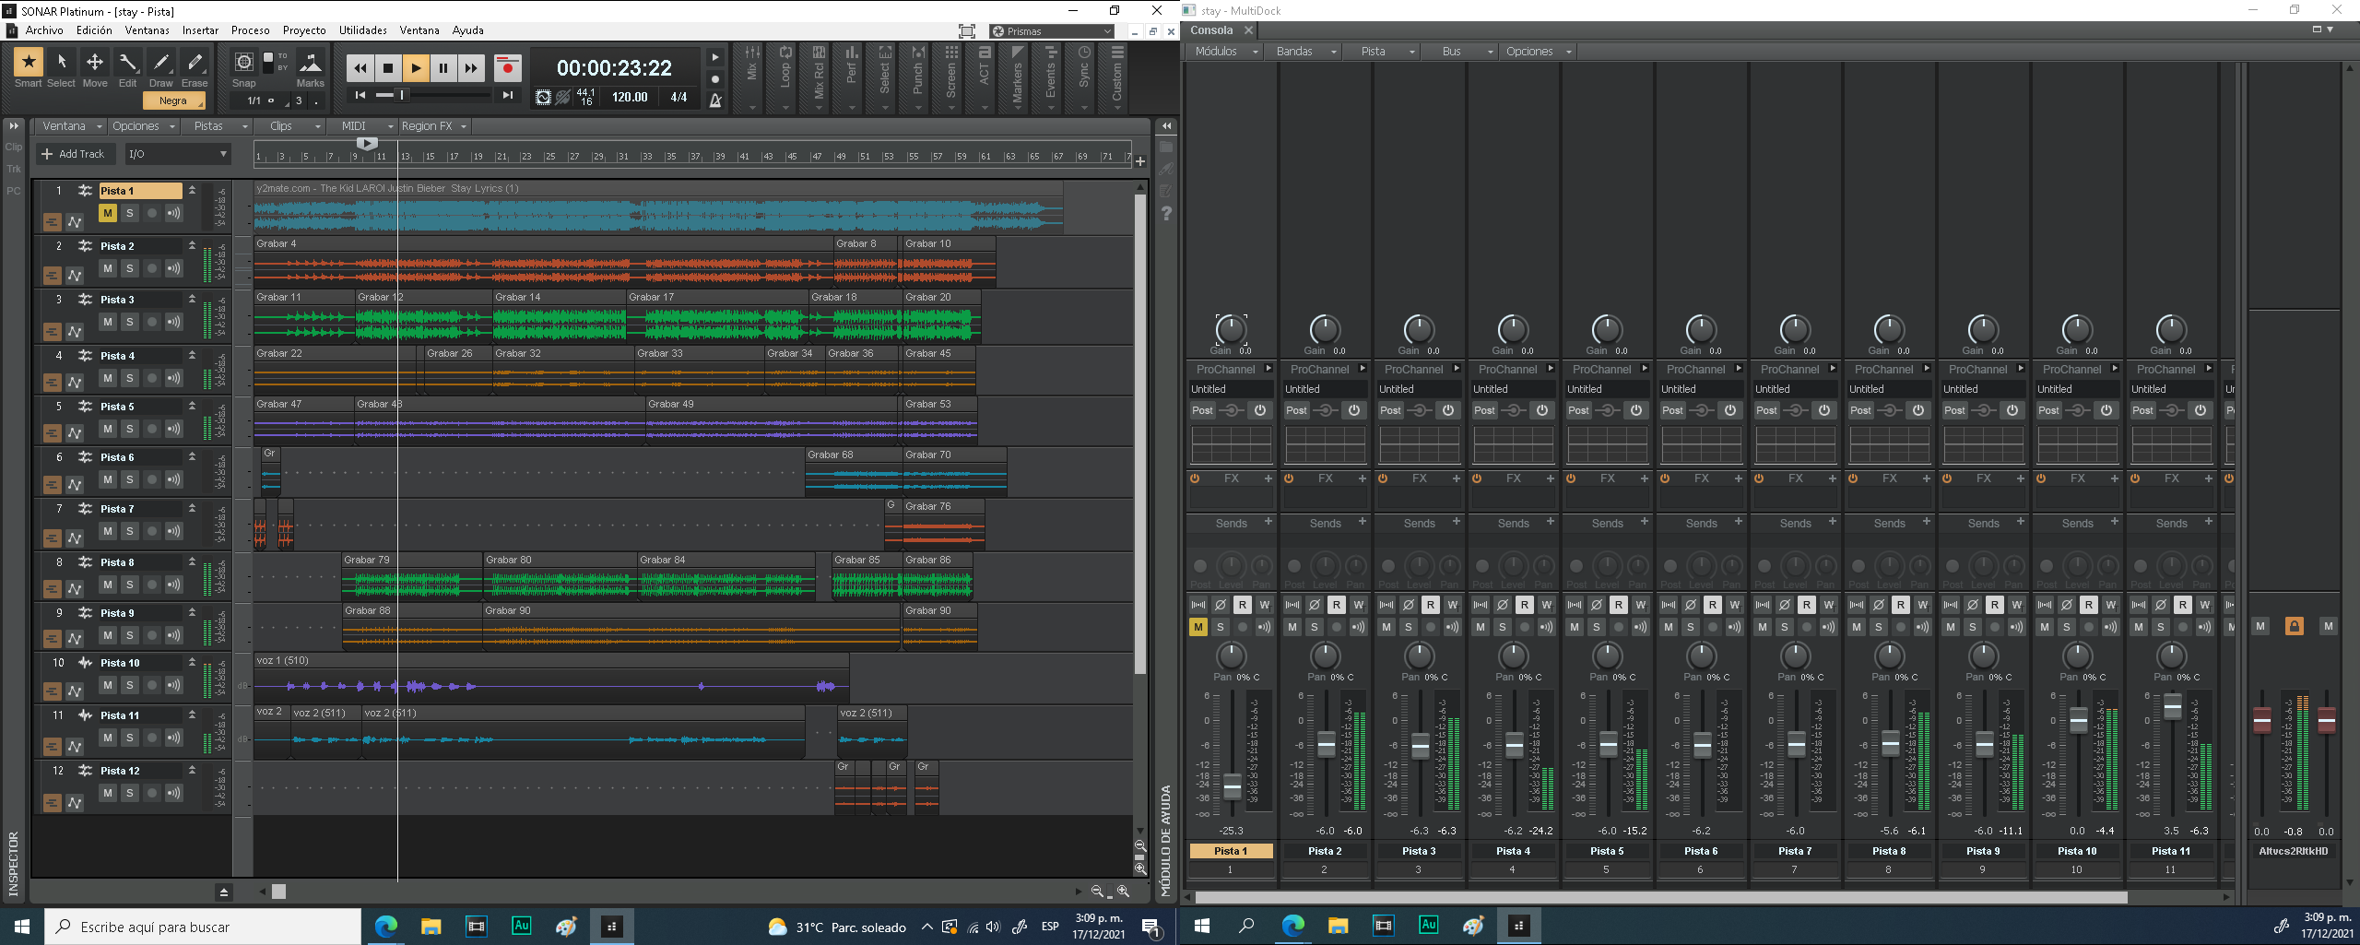2360x945 pixels.
Task: Add FX to Pista 1 console strip
Action: (1268, 478)
